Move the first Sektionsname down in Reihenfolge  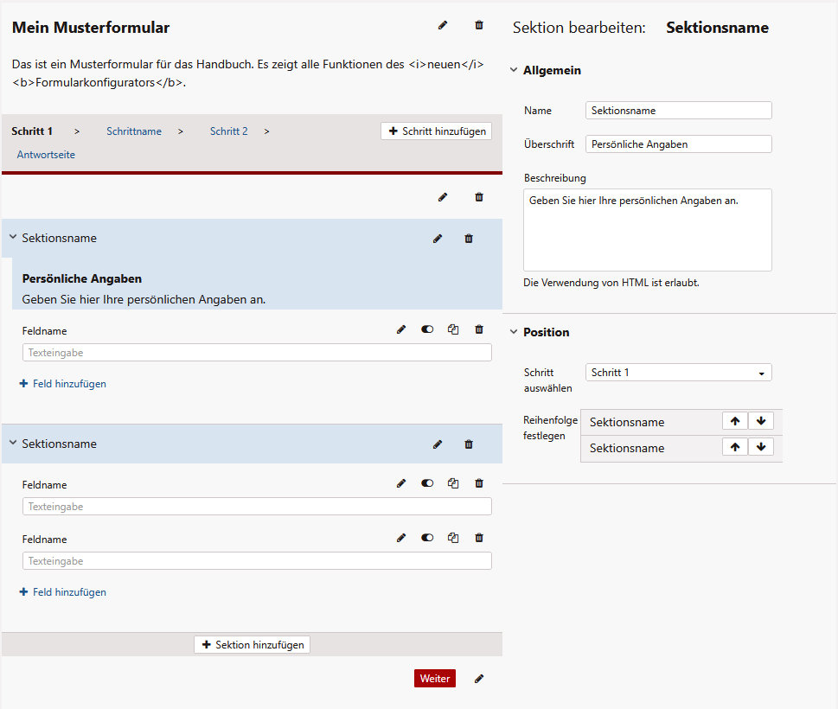(760, 421)
